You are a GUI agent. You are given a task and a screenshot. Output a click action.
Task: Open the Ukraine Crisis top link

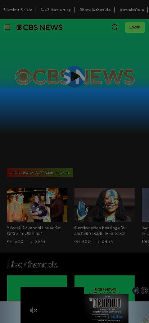tap(18, 10)
